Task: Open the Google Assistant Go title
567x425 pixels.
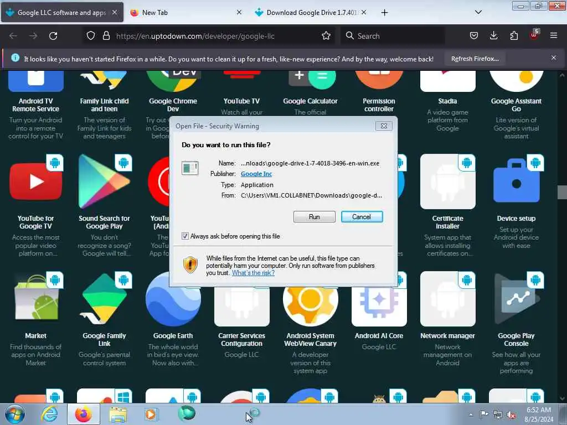Action: tap(517, 105)
